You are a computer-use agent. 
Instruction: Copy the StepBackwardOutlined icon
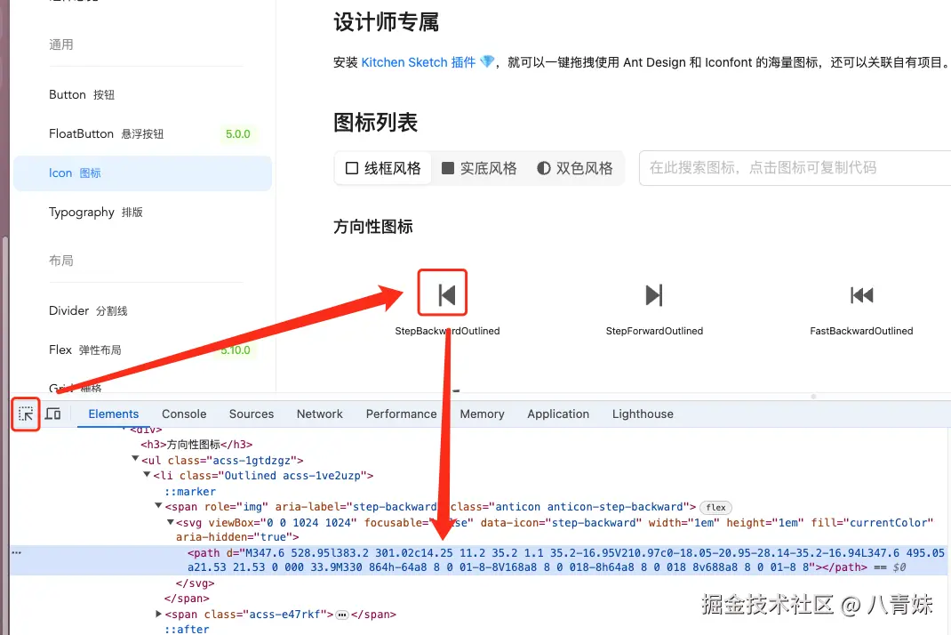point(448,295)
